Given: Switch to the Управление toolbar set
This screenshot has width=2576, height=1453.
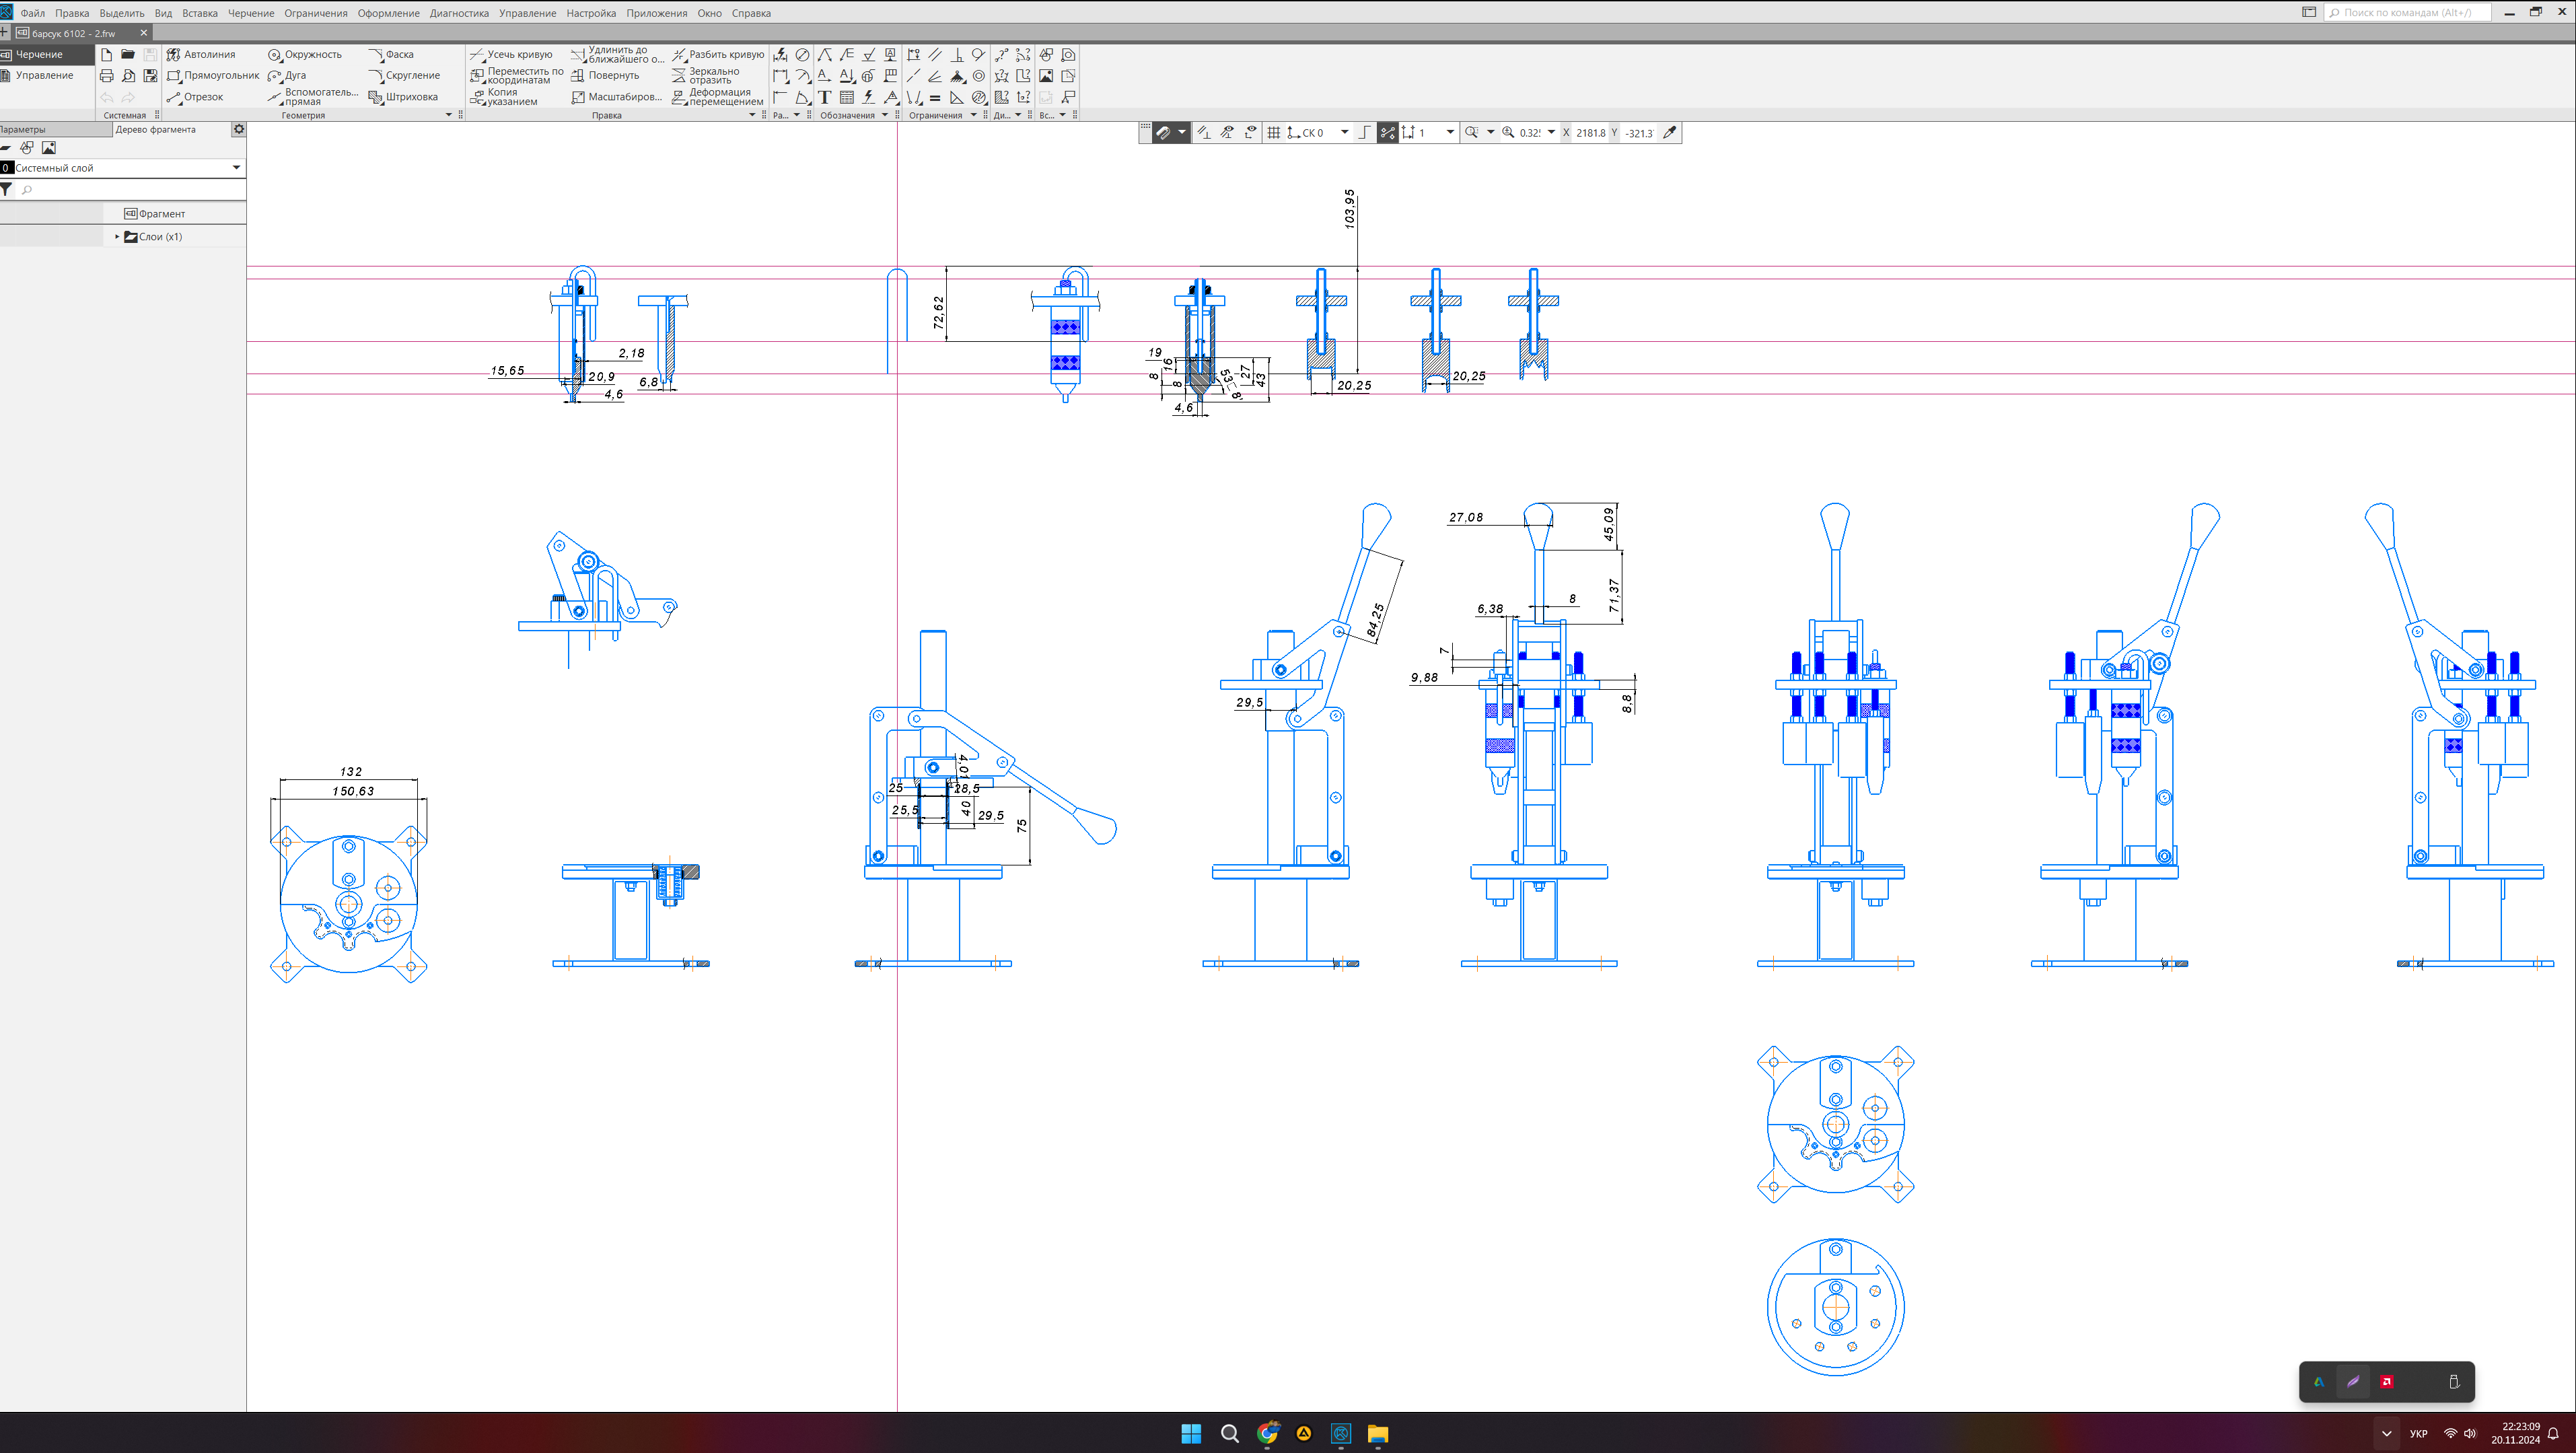Looking at the screenshot, I should pyautogui.click(x=44, y=75).
